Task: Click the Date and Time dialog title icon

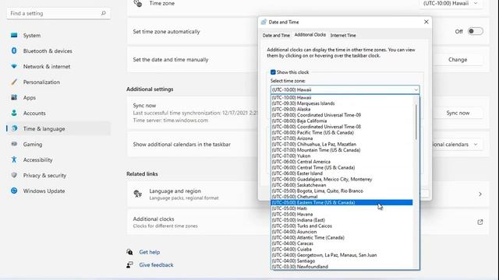Action: pyautogui.click(x=264, y=22)
